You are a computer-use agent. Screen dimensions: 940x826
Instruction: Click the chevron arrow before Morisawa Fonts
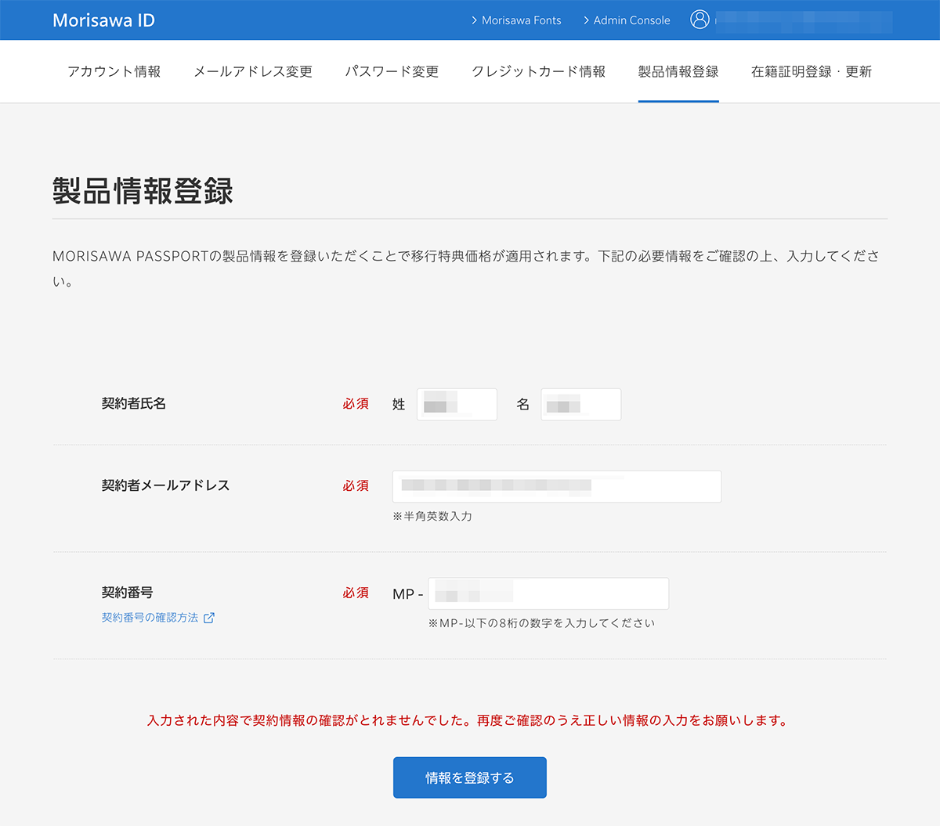474,20
